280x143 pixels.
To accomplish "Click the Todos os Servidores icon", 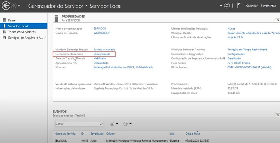I will coord(4,32).
